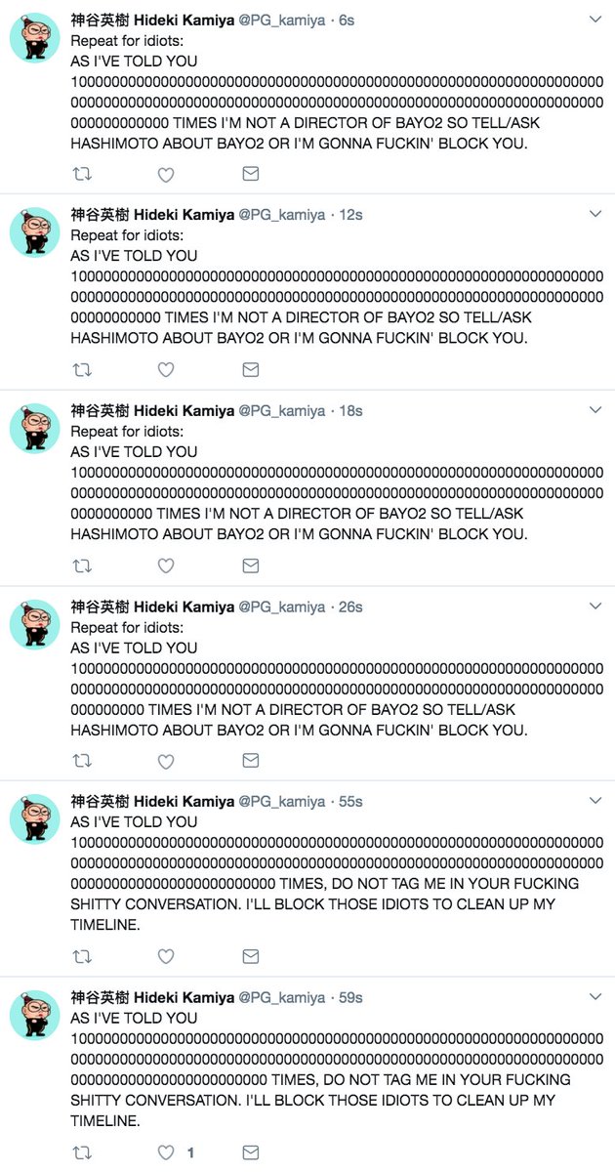
Task: Send the 6s tweet via direct message
Action: (x=250, y=175)
